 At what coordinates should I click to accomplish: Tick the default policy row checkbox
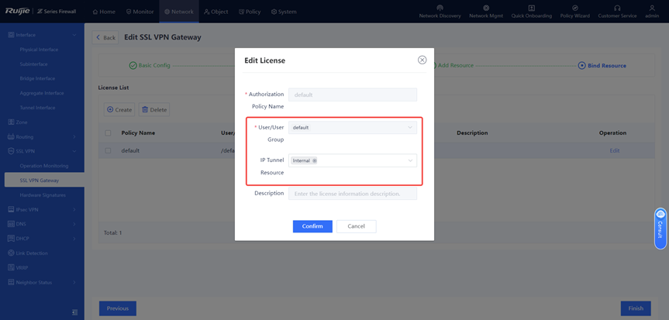click(108, 150)
